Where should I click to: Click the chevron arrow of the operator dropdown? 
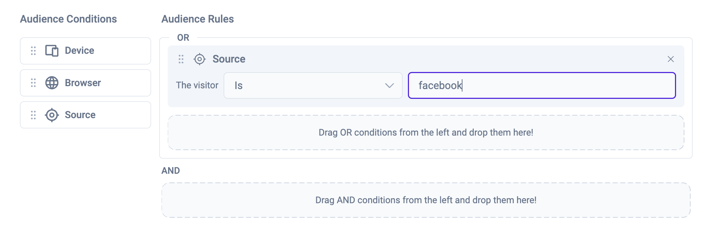pos(389,85)
